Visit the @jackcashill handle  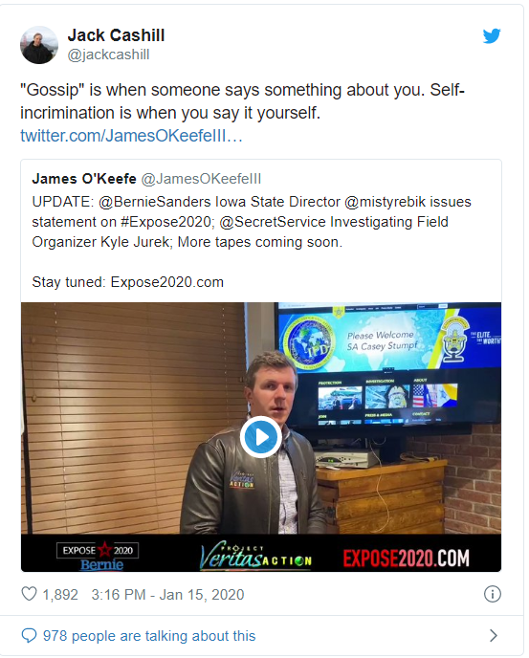(x=109, y=55)
